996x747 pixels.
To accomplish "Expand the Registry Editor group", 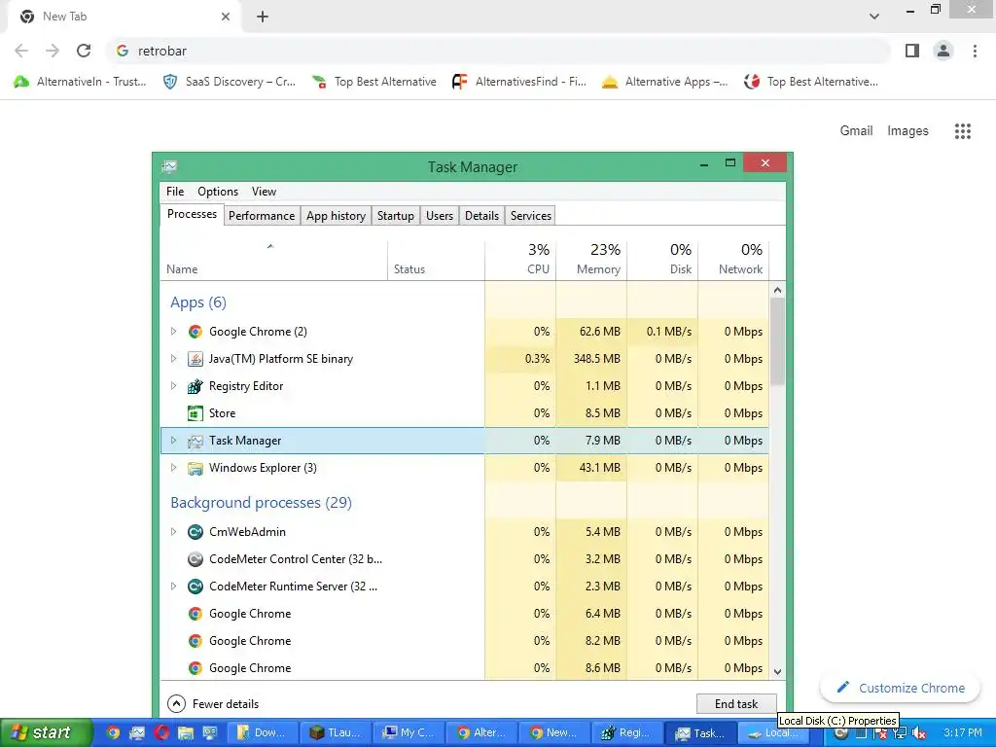I will point(173,385).
